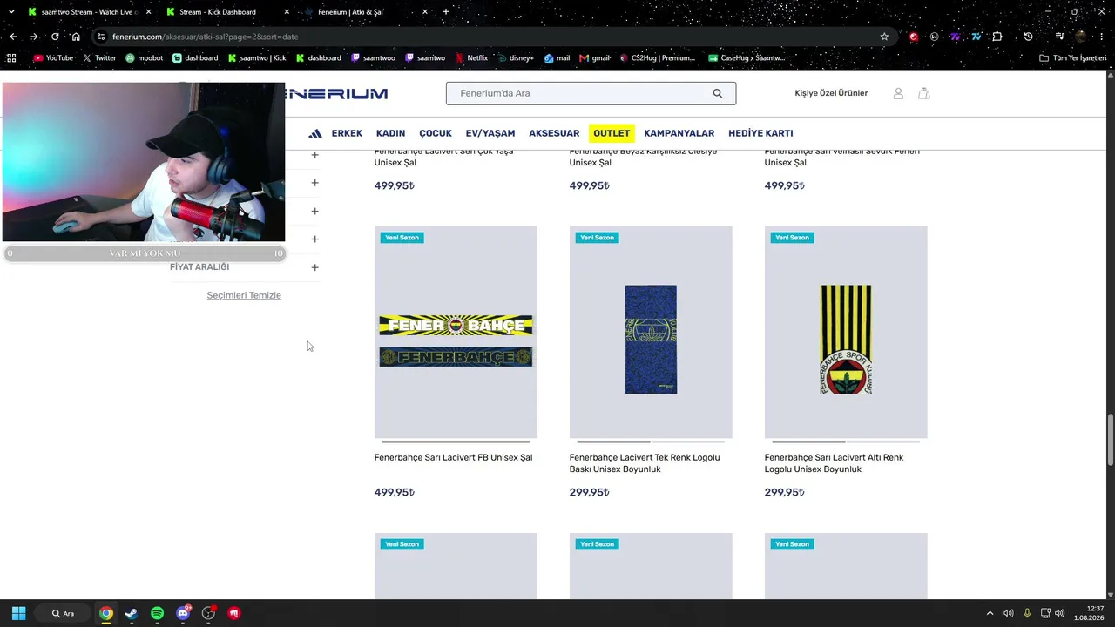The width and height of the screenshot is (1115, 627).
Task: Open the Windows Start menu
Action: 18,613
